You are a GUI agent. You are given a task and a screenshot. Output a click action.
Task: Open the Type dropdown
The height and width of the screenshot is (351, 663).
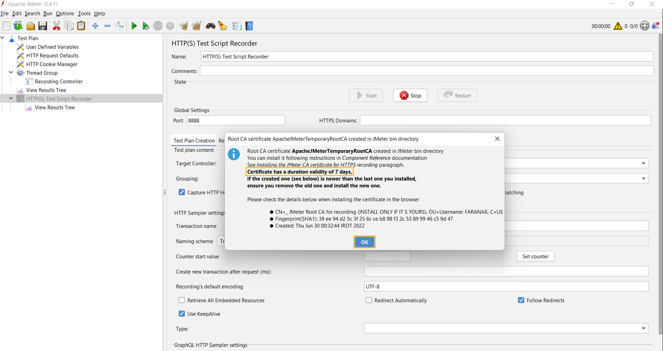[x=506, y=328]
